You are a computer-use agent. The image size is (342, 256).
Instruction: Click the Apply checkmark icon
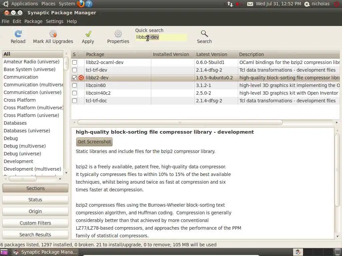pos(88,34)
